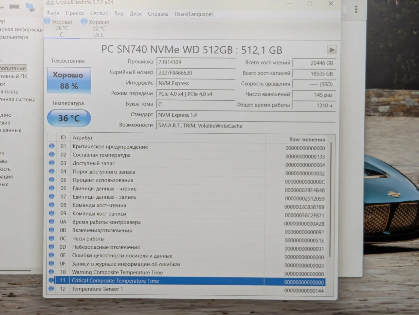Switch to the D: E: disk tab
Viewport: 419px width, 315px height.
pos(99,28)
